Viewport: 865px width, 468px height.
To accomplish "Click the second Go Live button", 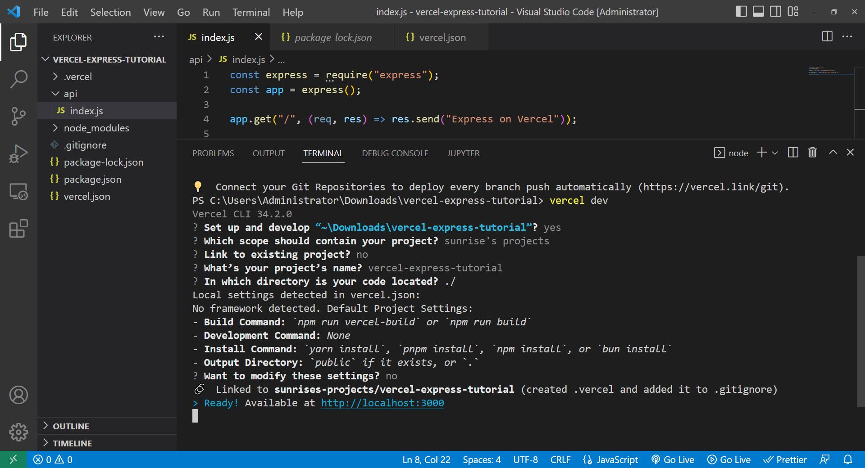I will point(729,459).
